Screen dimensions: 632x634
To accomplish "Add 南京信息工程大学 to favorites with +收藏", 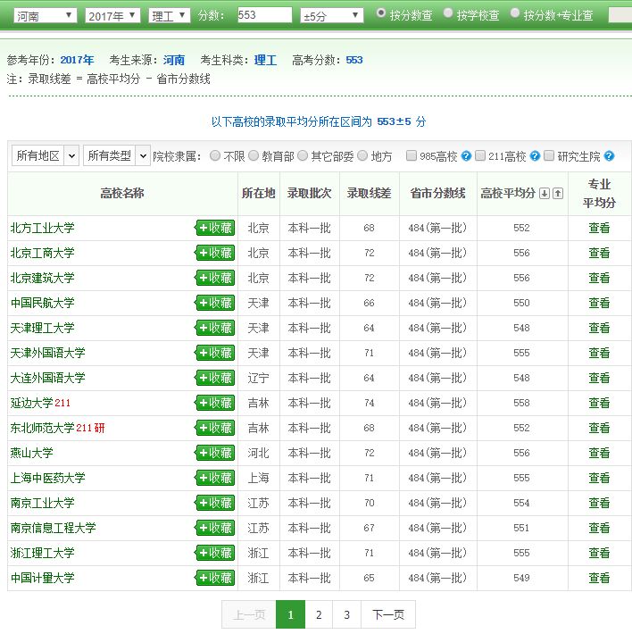I will click(x=215, y=528).
